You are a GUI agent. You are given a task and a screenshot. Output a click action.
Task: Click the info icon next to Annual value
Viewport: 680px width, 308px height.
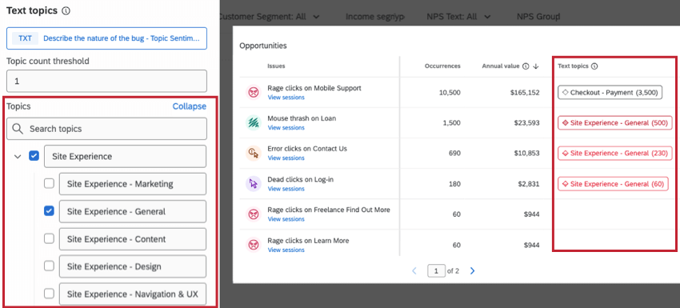(x=526, y=66)
